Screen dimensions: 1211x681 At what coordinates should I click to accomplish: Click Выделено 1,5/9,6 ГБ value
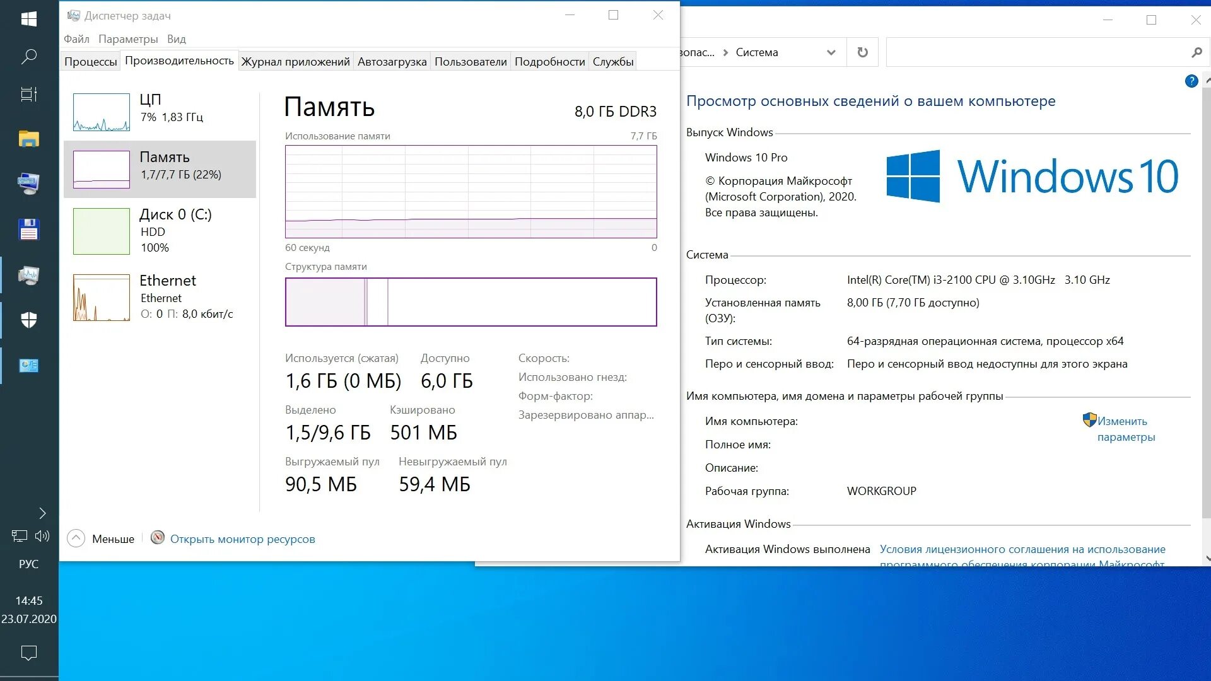[328, 433]
